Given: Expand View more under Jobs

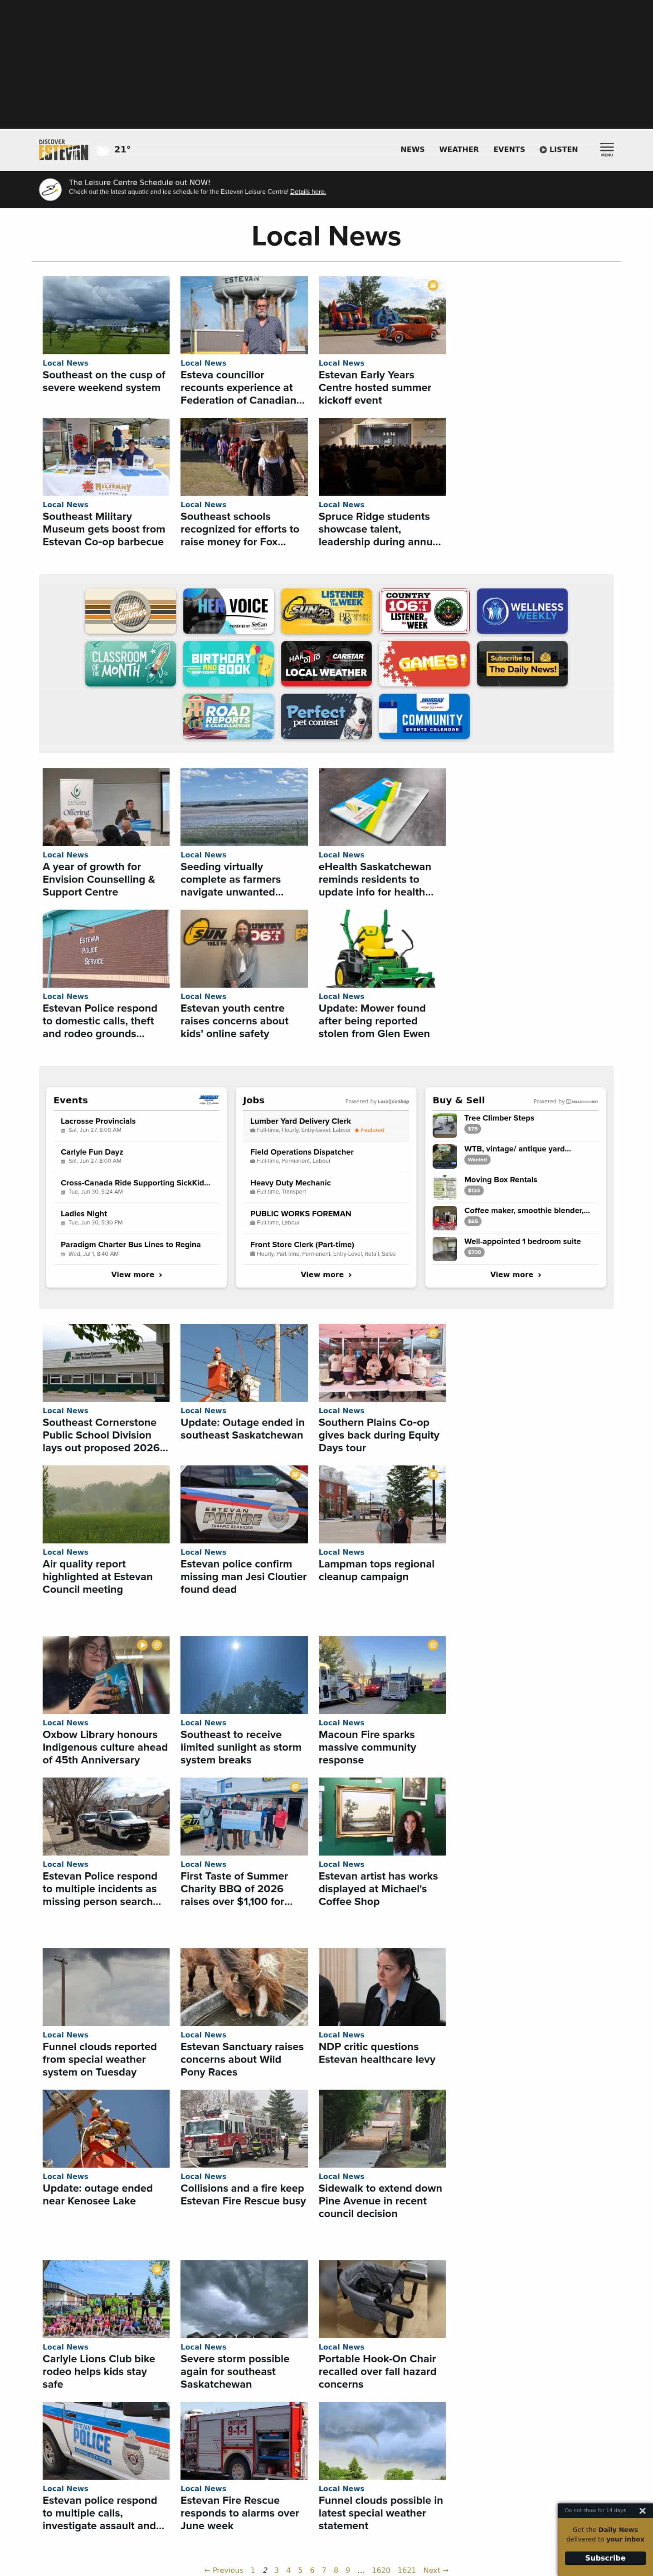Looking at the screenshot, I should pos(326,1274).
